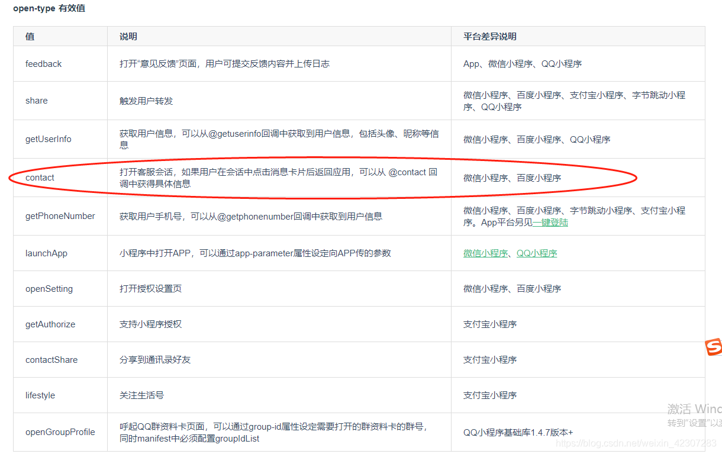Click the '支持小程序授权' description
722x454 pixels.
click(150, 324)
